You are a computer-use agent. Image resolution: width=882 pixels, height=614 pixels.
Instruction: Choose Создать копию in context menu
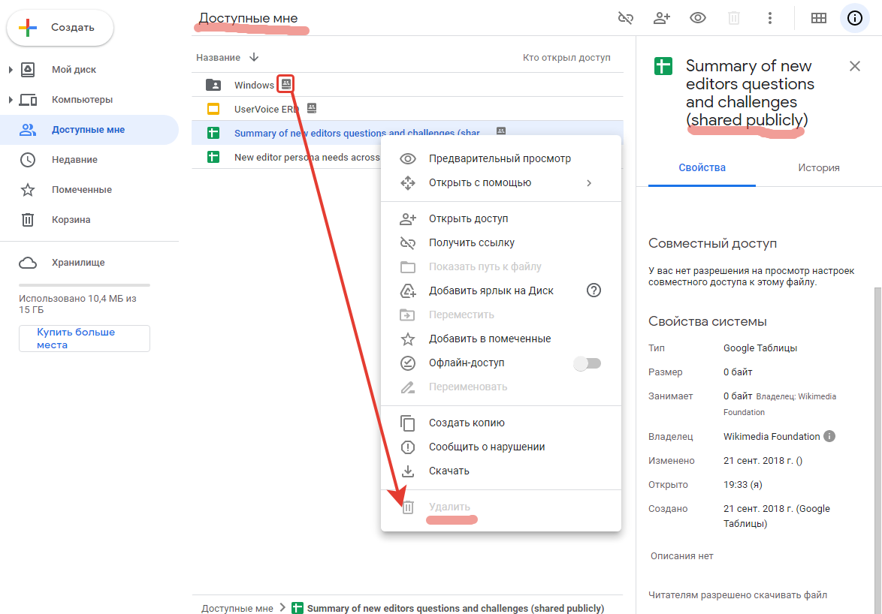click(x=500, y=423)
